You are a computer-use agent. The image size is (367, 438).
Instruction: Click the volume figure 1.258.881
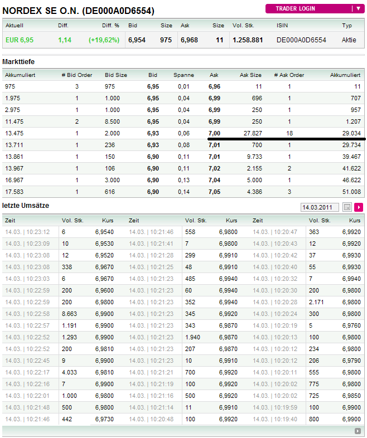[248, 40]
